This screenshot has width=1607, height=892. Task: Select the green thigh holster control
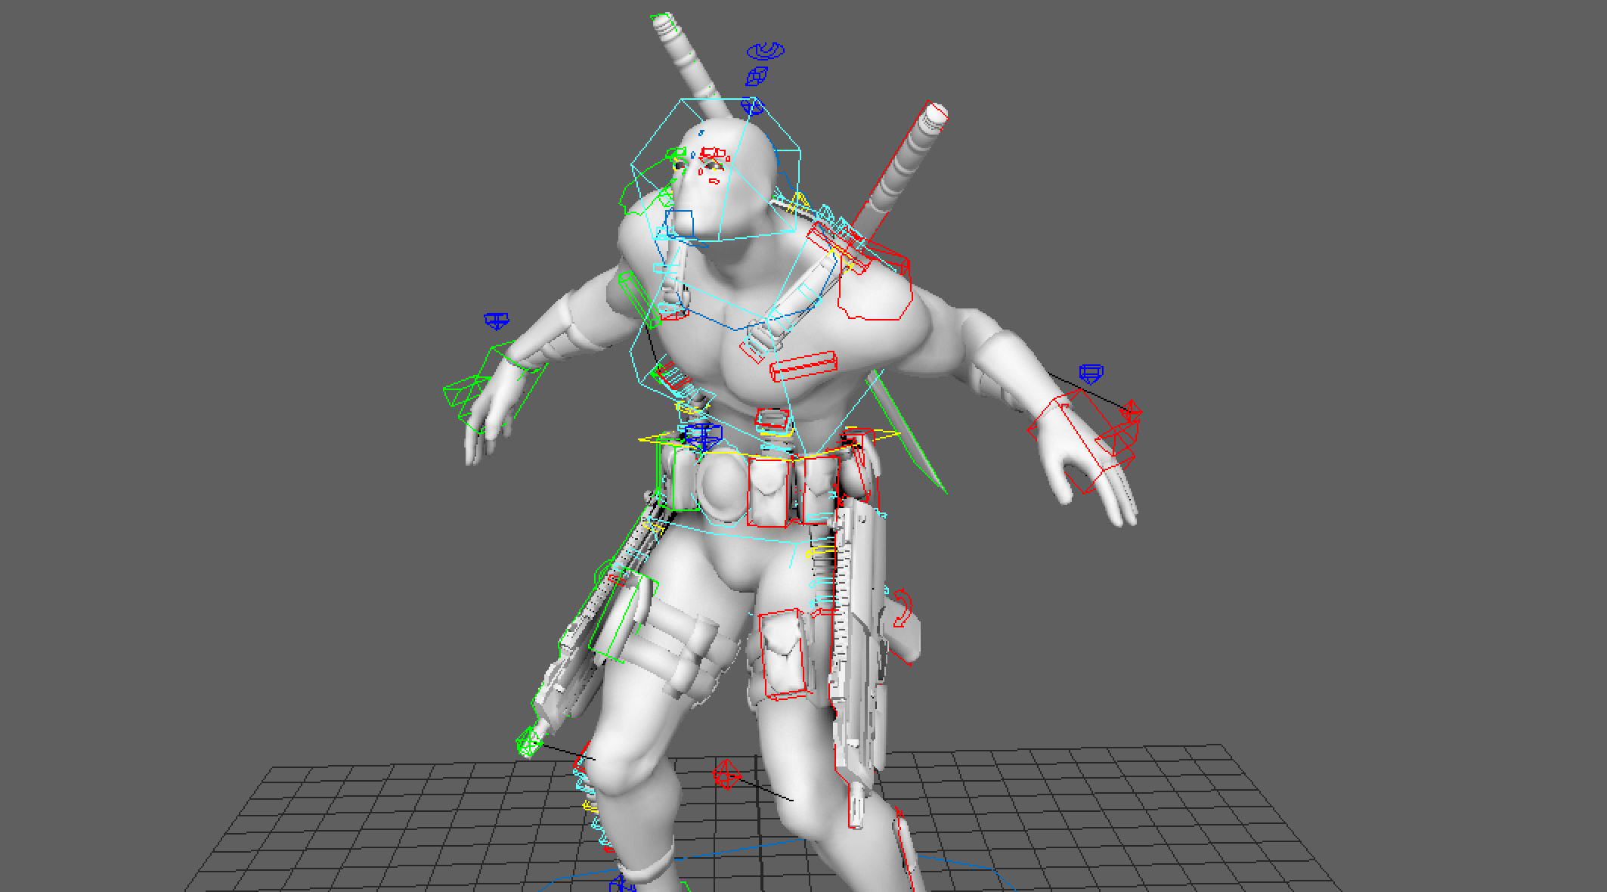(624, 617)
